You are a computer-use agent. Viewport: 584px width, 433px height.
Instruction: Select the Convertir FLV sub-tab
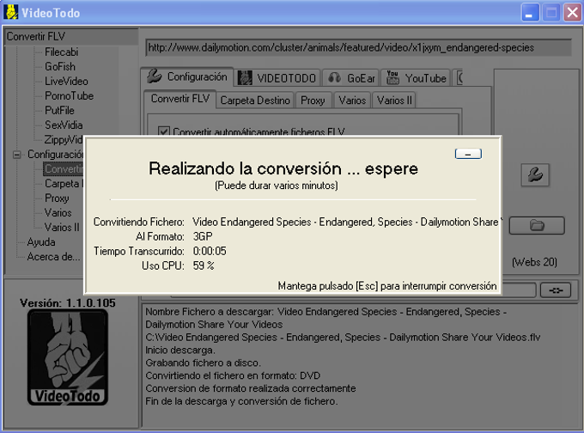(179, 99)
